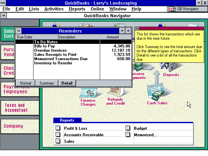
Task: Open the File menu
Action: pyautogui.click(x=6, y=9)
